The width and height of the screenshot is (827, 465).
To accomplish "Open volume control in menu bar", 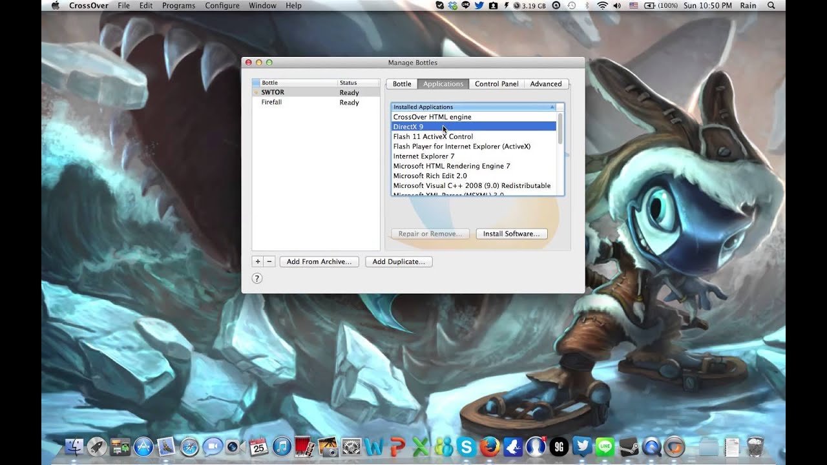I will coord(617,5).
